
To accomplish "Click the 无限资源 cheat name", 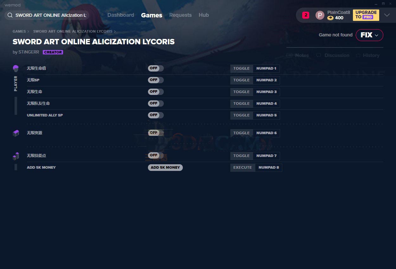I will pos(35,133).
